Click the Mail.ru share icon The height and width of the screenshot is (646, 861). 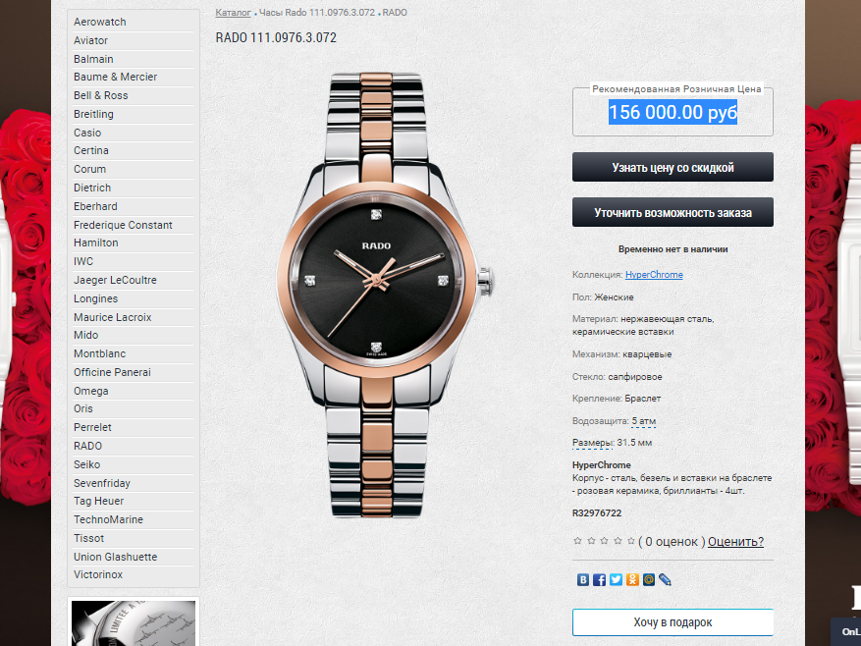click(649, 579)
